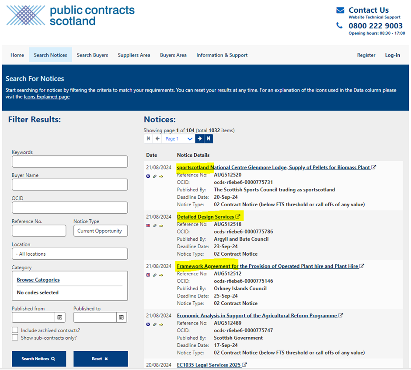The height and width of the screenshot is (370, 411).
Task: Click into the Buyer Name field
Action: coord(70,185)
